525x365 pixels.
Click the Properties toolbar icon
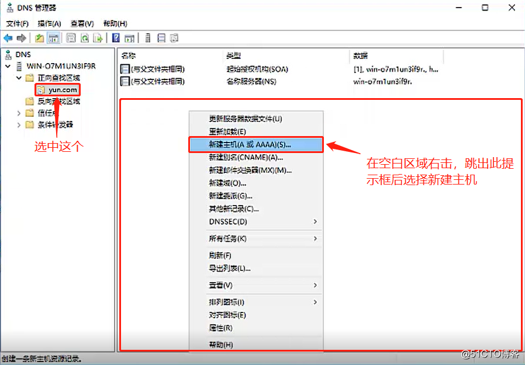pyautogui.click(x=71, y=38)
